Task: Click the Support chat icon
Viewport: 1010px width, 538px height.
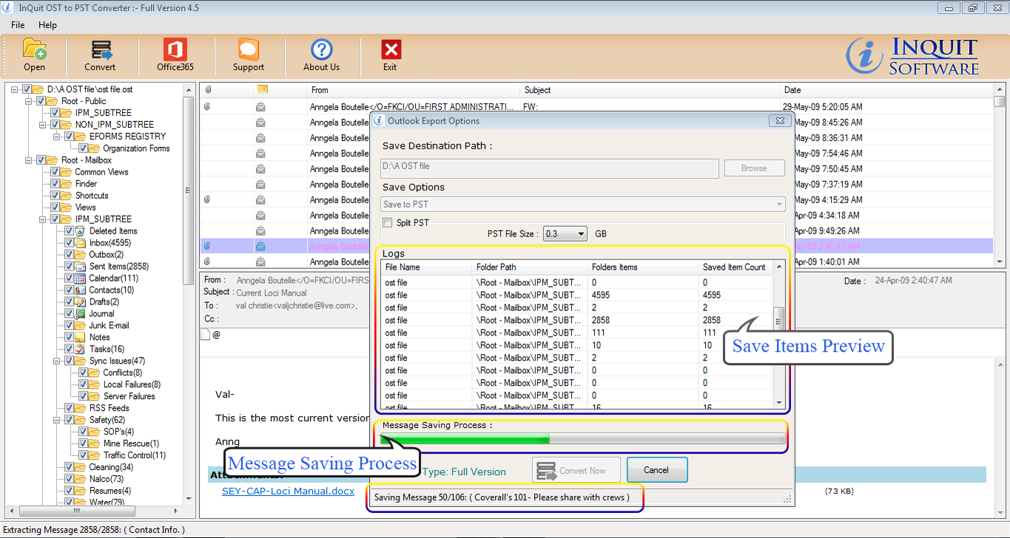Action: click(x=248, y=50)
